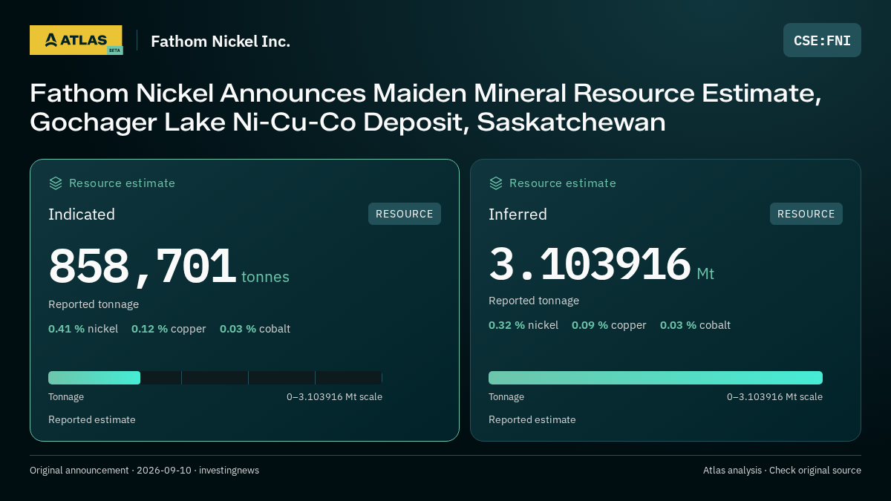Click 'Tonnage' label in Indicated card
Viewport: 891px width, 501px height.
tap(66, 397)
